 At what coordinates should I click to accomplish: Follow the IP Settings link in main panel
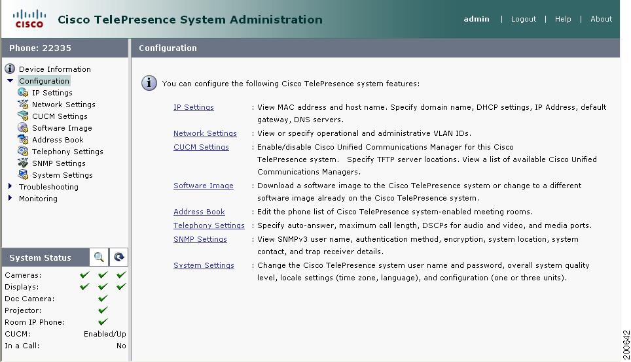pyautogui.click(x=194, y=107)
